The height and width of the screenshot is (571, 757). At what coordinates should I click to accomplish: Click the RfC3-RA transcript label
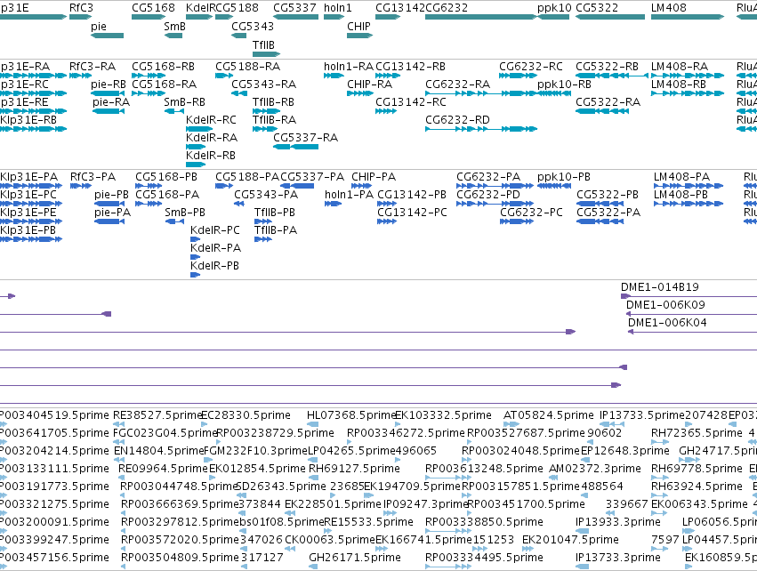93,67
